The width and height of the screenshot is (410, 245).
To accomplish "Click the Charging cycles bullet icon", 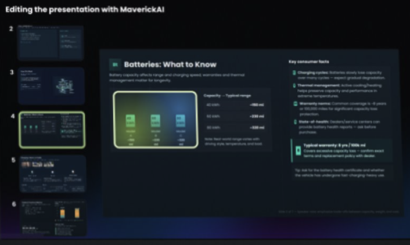I will [x=294, y=73].
